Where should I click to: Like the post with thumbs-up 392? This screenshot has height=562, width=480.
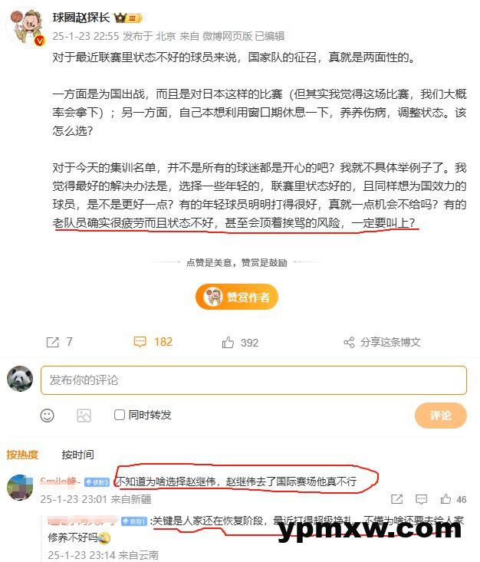[228, 342]
